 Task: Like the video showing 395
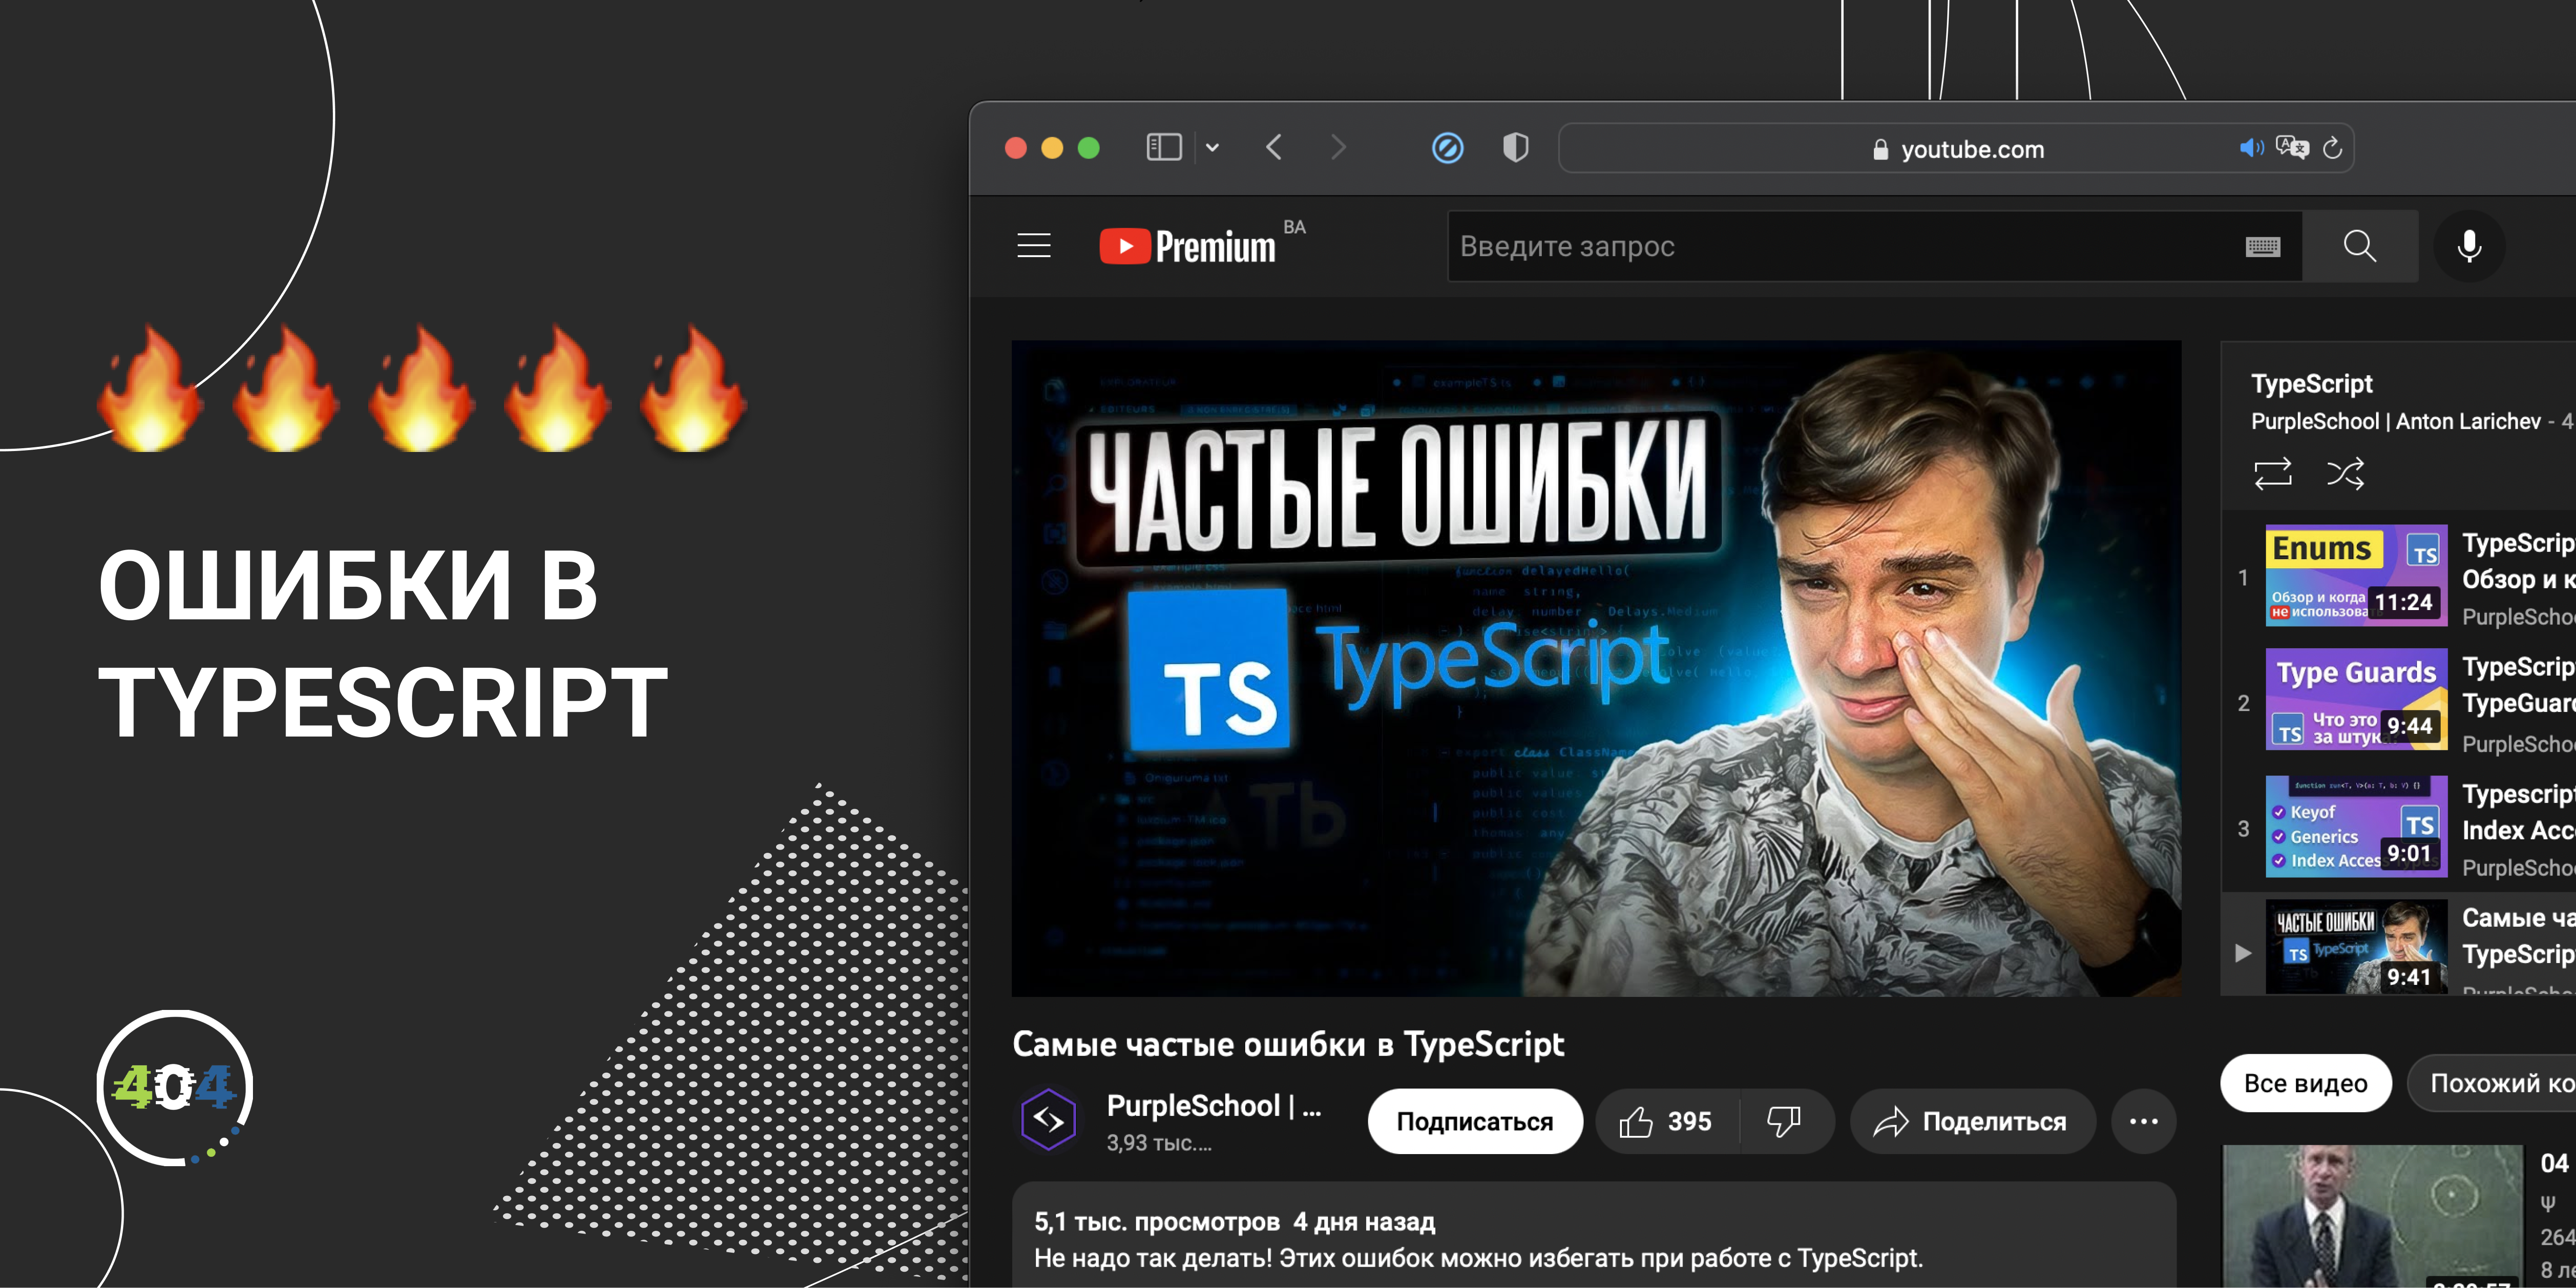[x=1666, y=1122]
